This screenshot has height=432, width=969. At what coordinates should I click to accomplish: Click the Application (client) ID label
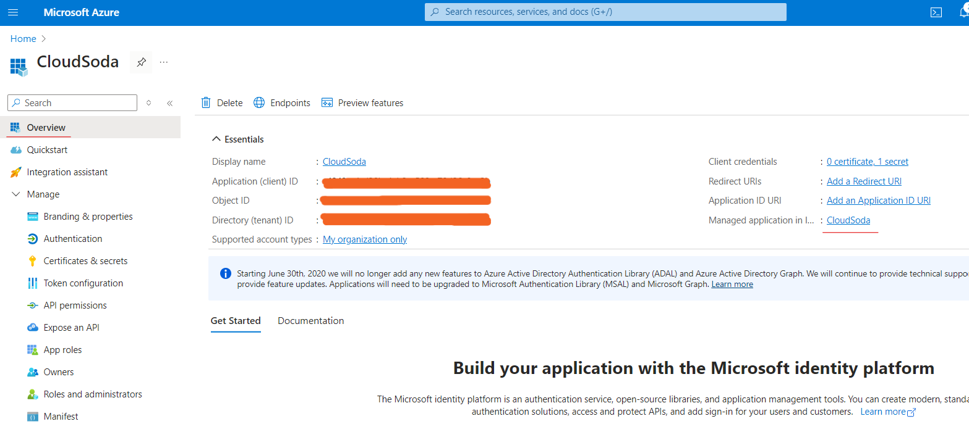point(255,181)
